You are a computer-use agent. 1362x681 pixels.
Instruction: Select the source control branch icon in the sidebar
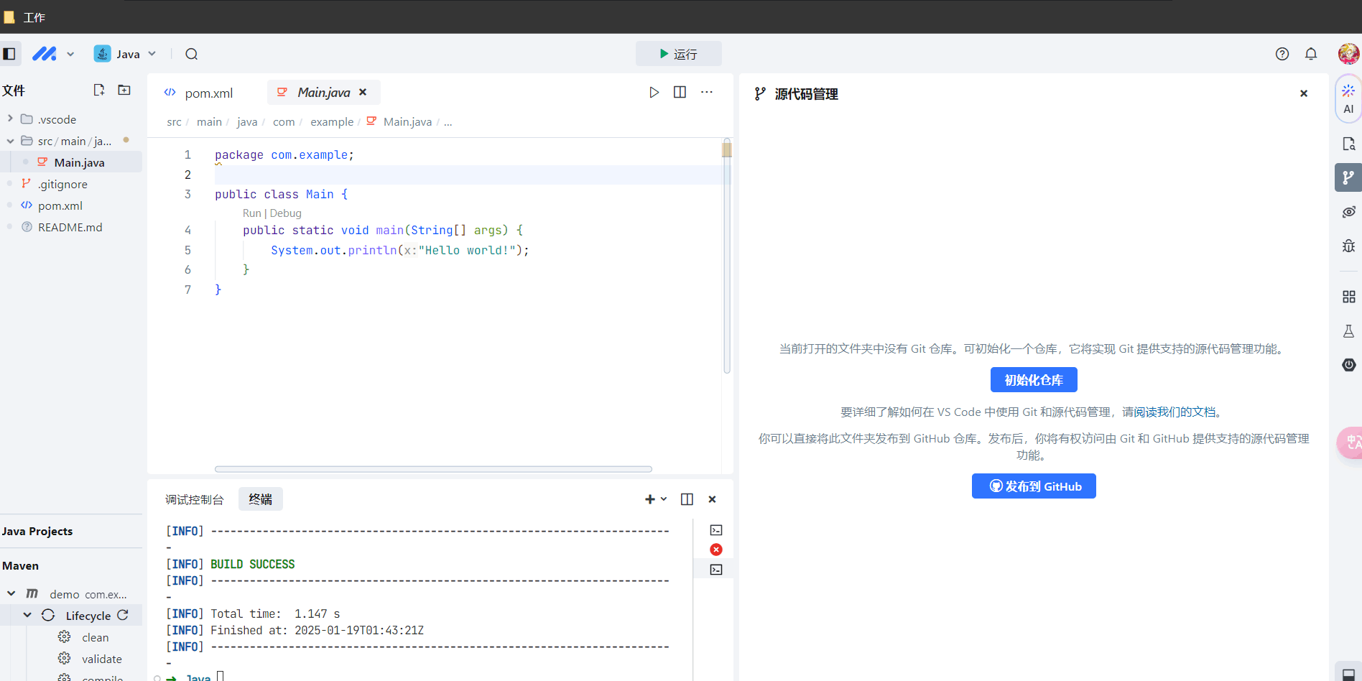(x=1348, y=177)
